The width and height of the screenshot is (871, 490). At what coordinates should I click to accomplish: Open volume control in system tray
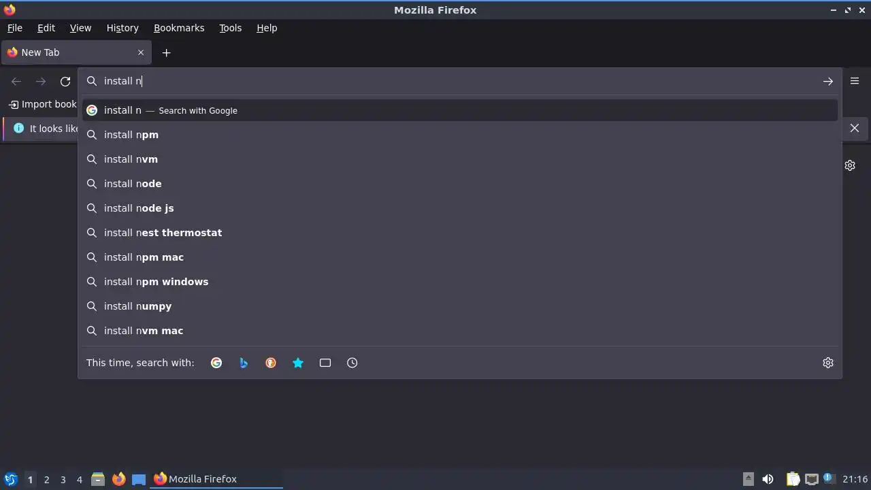point(768,479)
